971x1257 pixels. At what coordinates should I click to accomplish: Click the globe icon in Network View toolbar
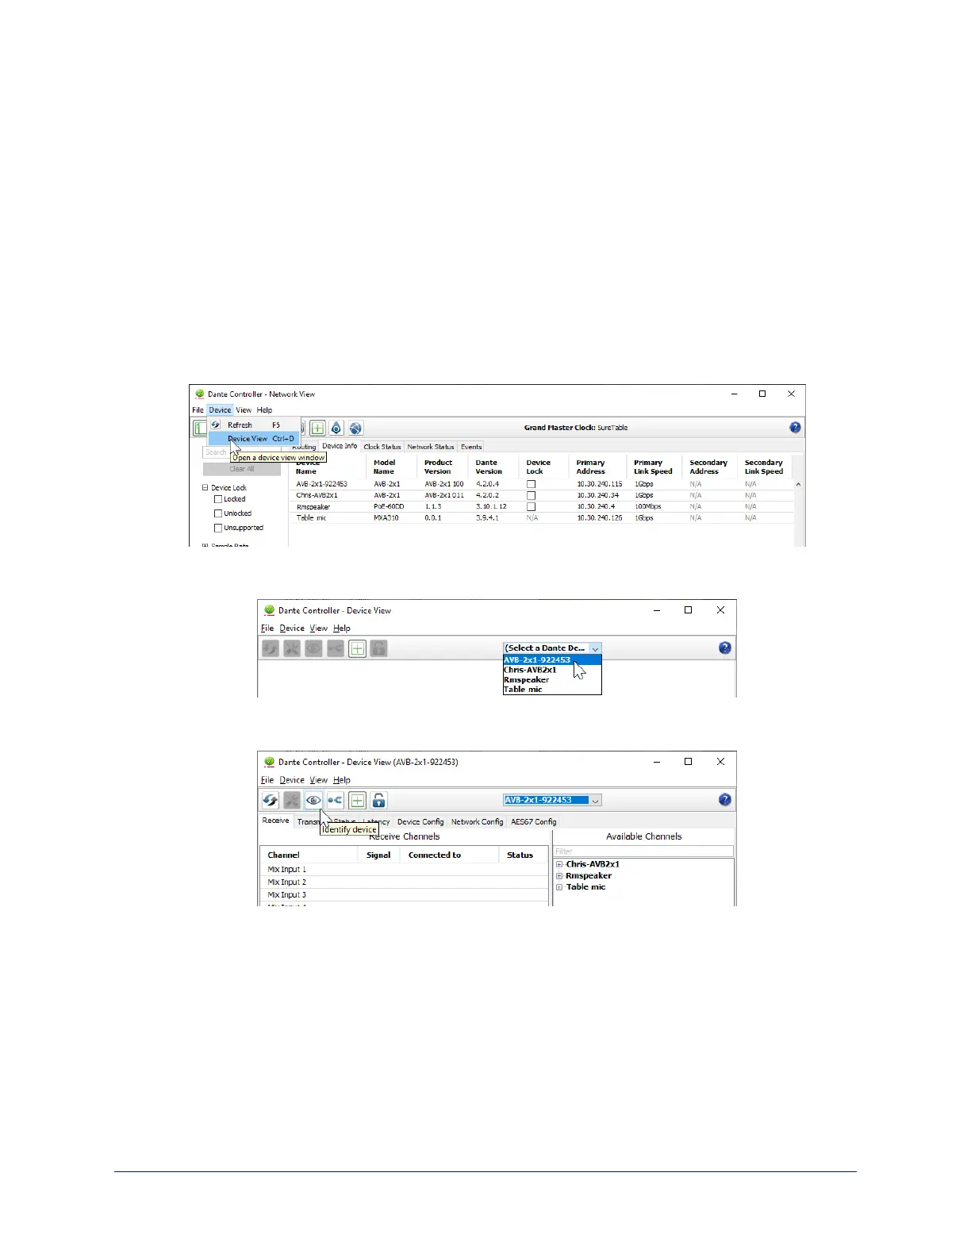355,428
